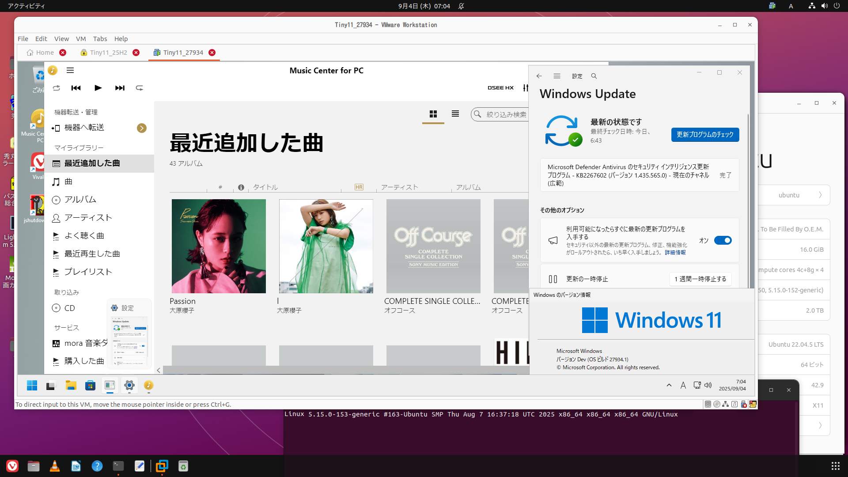Start playback with the play button
This screenshot has height=477, width=848.
(98, 88)
